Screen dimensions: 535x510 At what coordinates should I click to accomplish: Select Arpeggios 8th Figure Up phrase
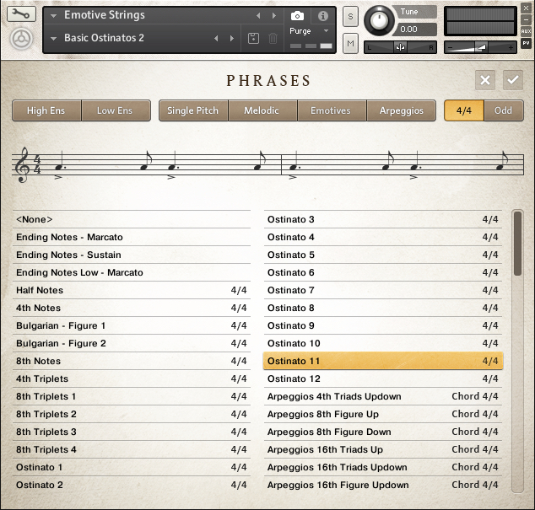[x=383, y=414]
